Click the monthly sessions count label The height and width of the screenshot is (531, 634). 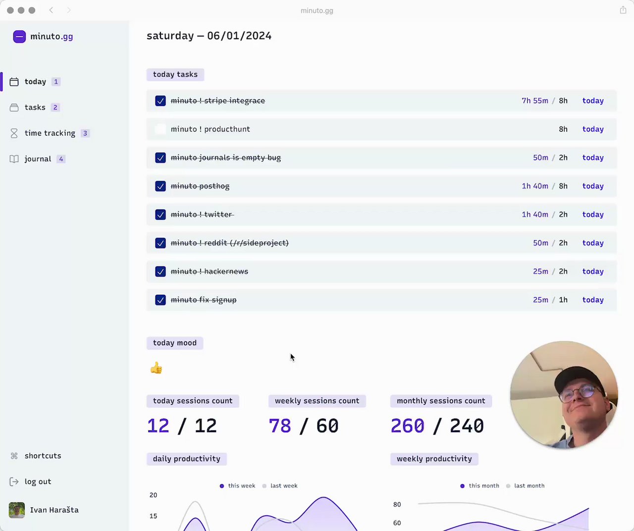click(x=441, y=401)
